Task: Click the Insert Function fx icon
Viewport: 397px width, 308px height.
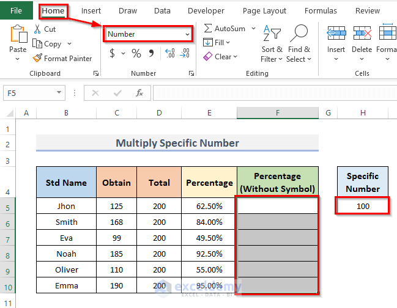Action: coord(139,93)
